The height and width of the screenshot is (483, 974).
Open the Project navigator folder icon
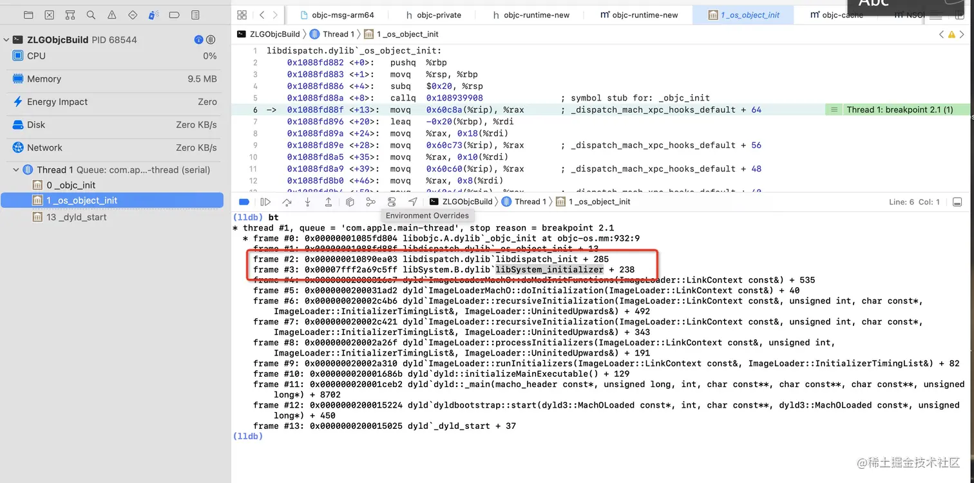tap(28, 15)
